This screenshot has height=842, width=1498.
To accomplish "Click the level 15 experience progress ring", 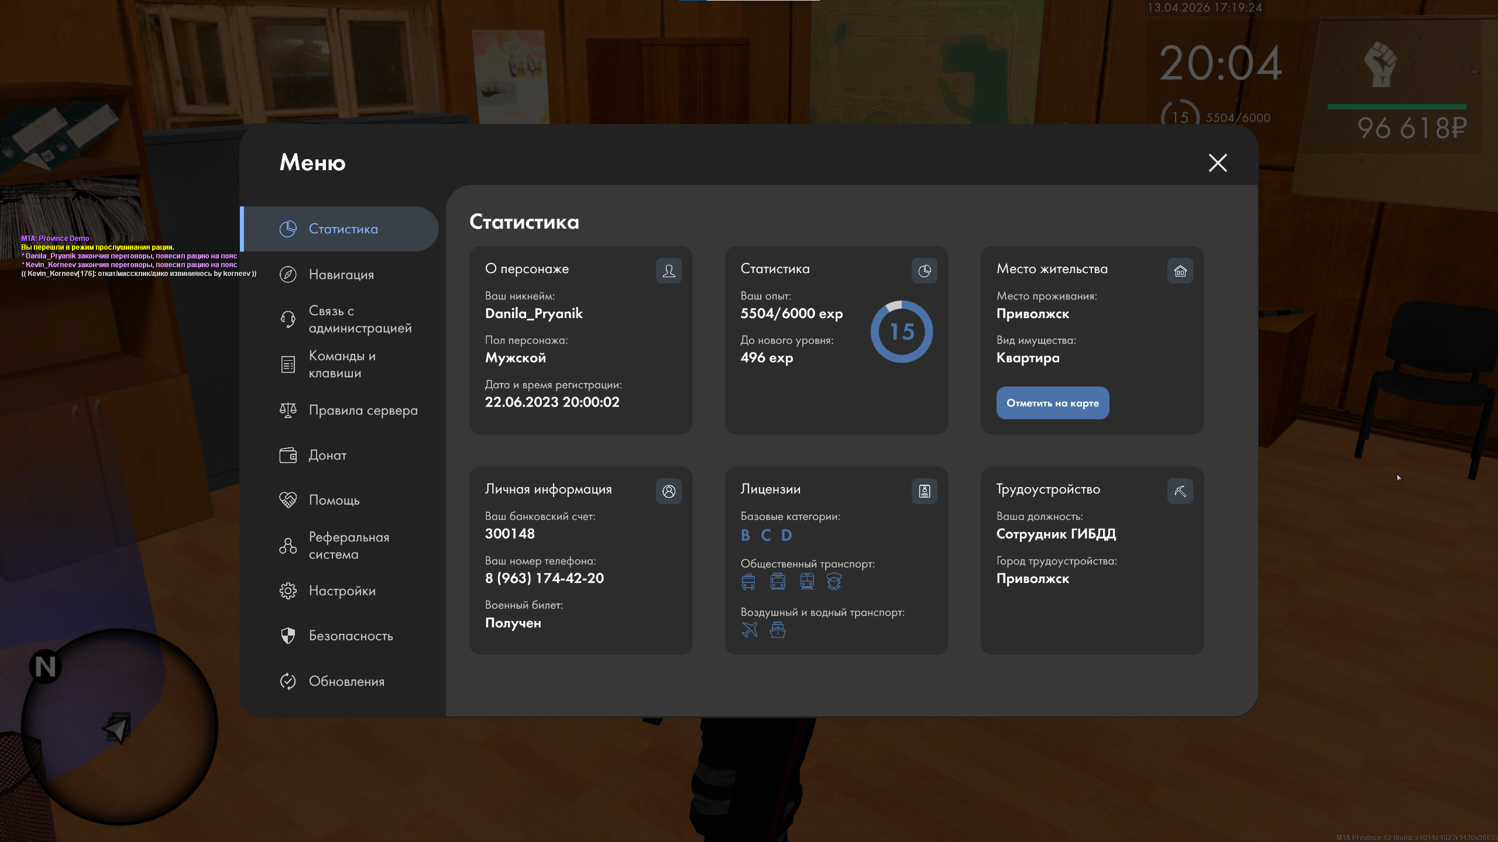I will pos(901,332).
